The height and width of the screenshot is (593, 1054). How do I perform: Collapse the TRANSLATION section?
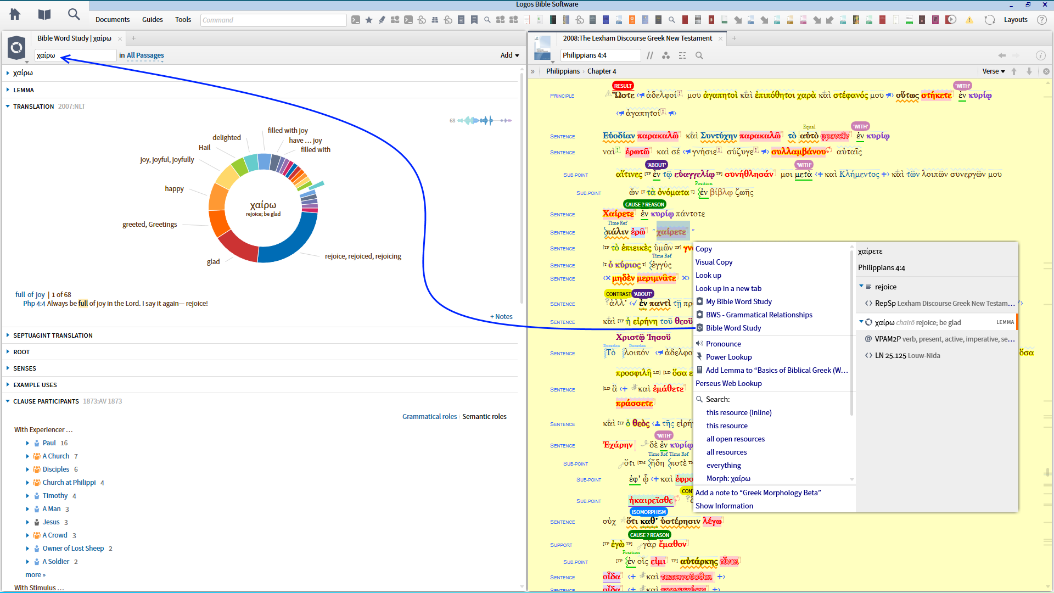tap(8, 107)
